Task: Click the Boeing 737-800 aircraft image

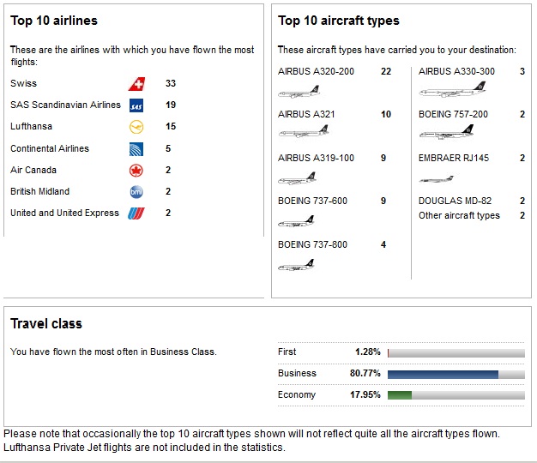Action: tap(297, 265)
